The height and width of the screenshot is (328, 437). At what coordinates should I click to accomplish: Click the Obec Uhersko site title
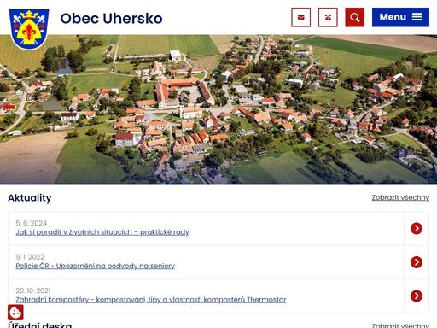click(112, 18)
